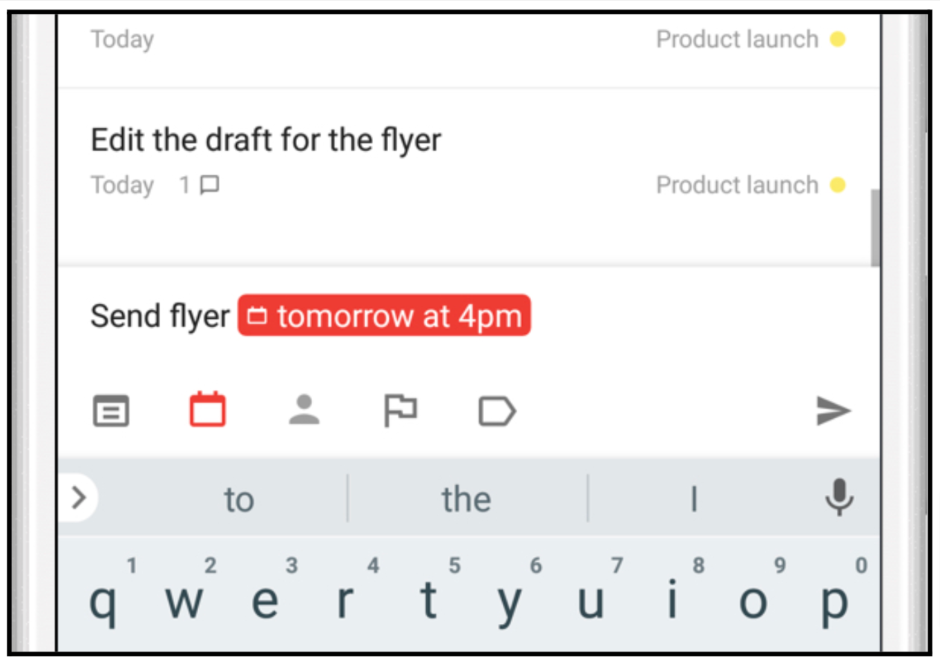Open the task description editor icon

[111, 411]
